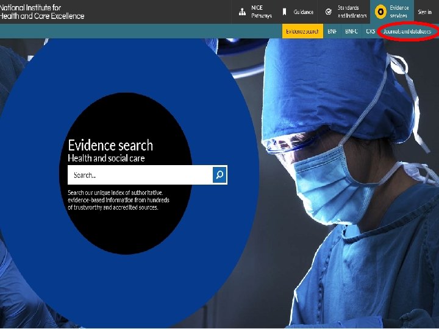Click the 'Evidence search' heading text

(x=110, y=145)
